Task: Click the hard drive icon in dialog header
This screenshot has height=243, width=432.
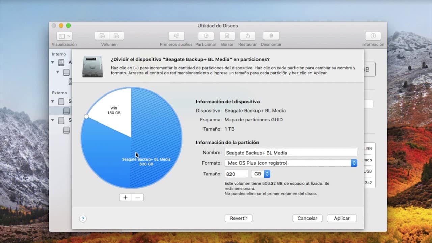Action: point(92,66)
